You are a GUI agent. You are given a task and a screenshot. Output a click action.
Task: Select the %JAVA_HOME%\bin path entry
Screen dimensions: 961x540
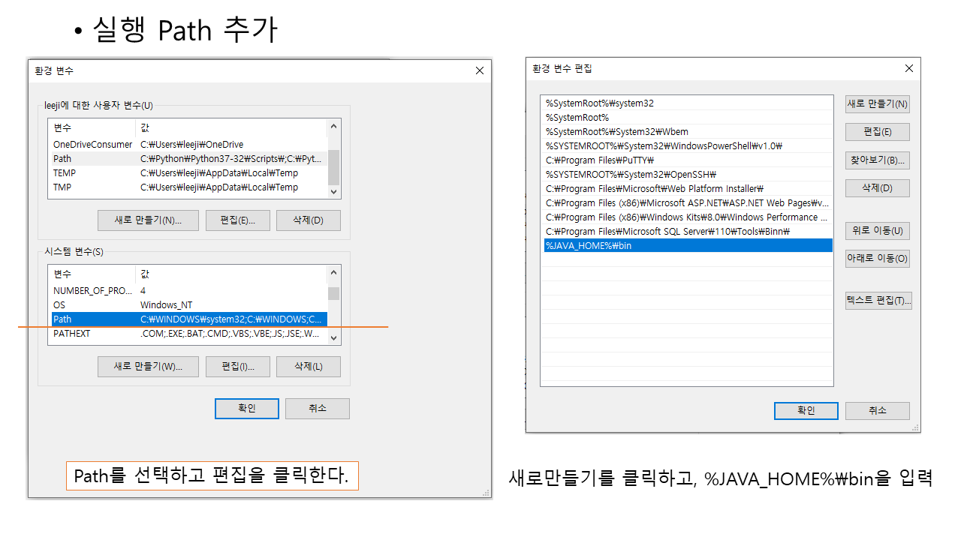click(x=687, y=245)
